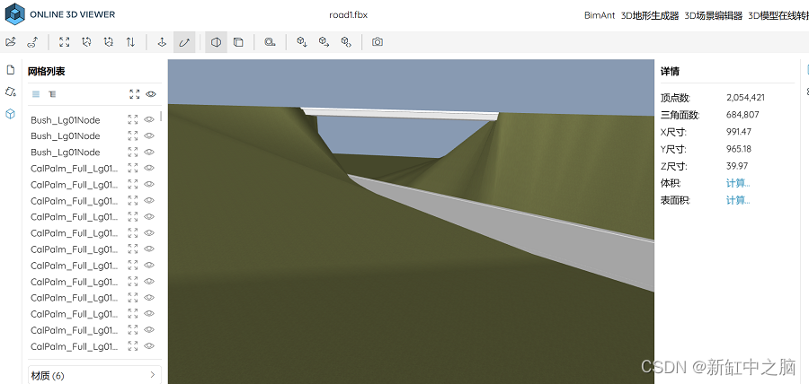Image resolution: width=809 pixels, height=384 pixels.
Task: Hide the third Bush_Lg01Node mesh
Action: click(149, 152)
